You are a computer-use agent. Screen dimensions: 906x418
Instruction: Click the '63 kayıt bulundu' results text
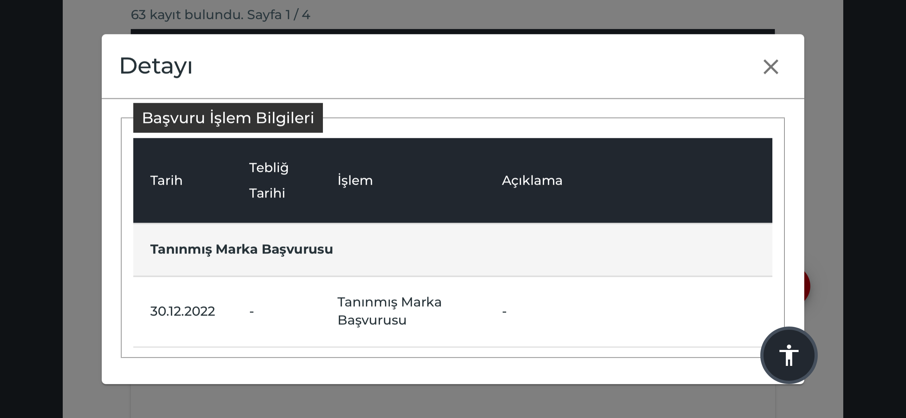(x=187, y=15)
